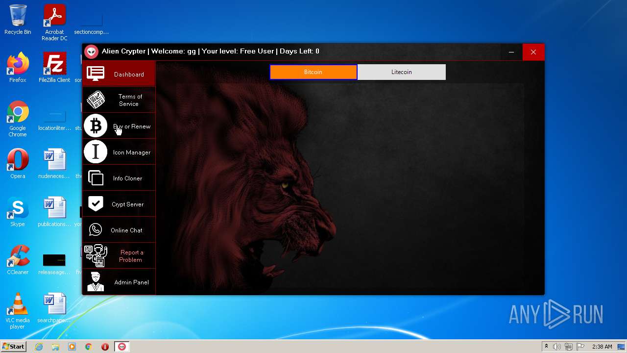This screenshot has height=353, width=627.
Task: Open the Icon Manager label
Action: pyautogui.click(x=132, y=152)
